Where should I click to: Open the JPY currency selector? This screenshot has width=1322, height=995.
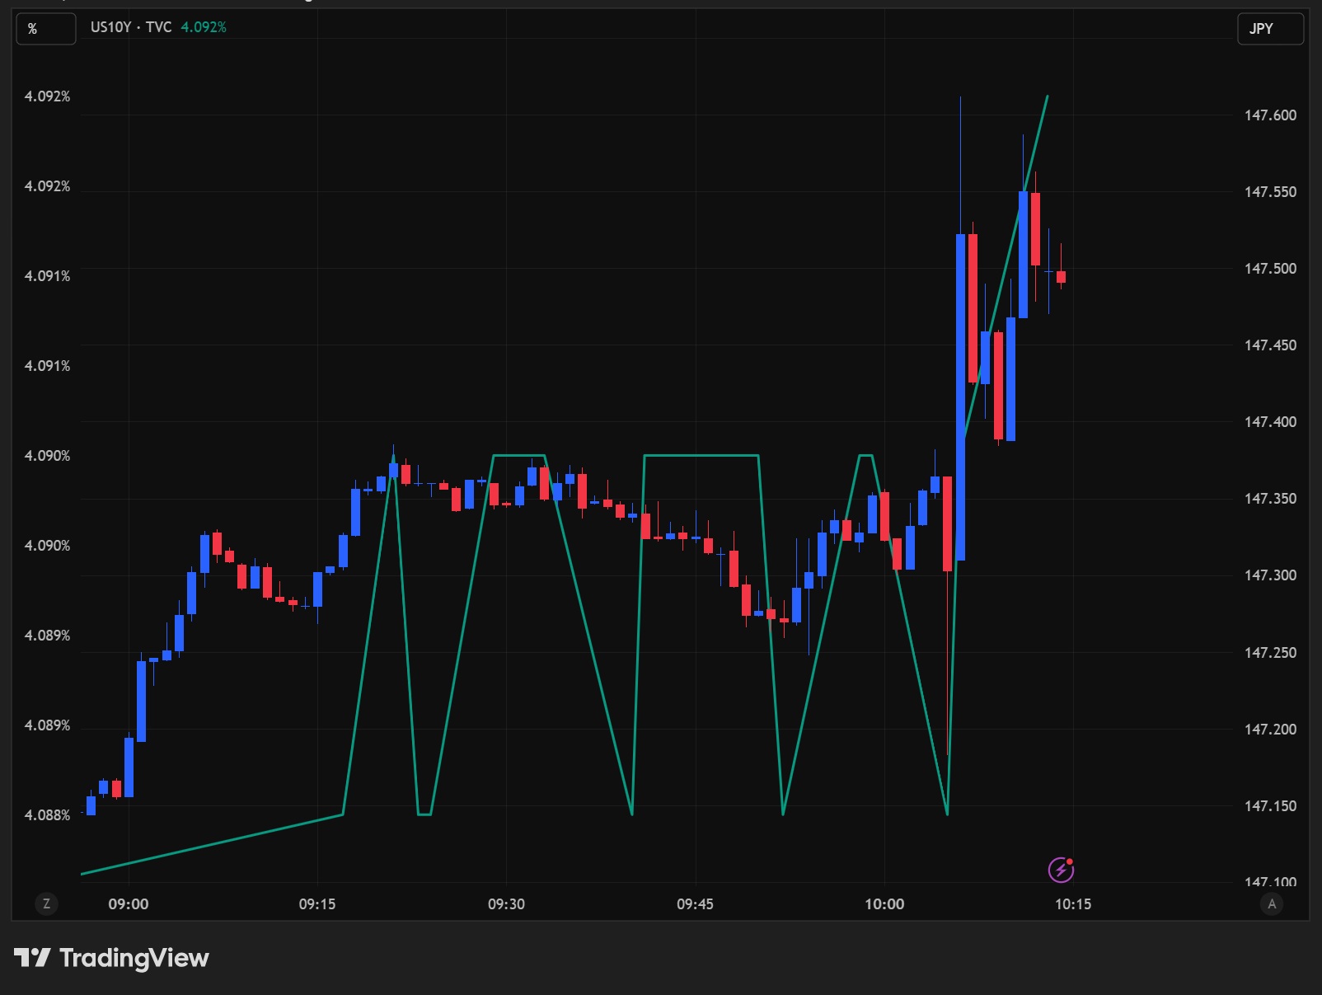coord(1270,29)
